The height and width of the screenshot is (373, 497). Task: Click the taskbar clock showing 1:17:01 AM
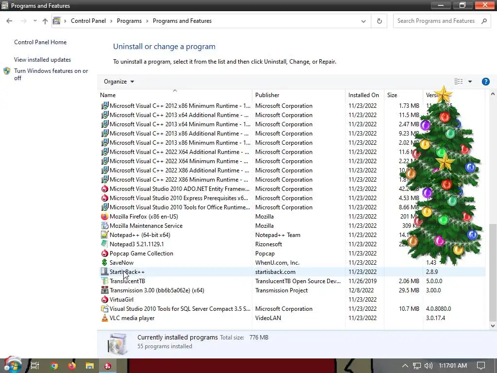453,366
